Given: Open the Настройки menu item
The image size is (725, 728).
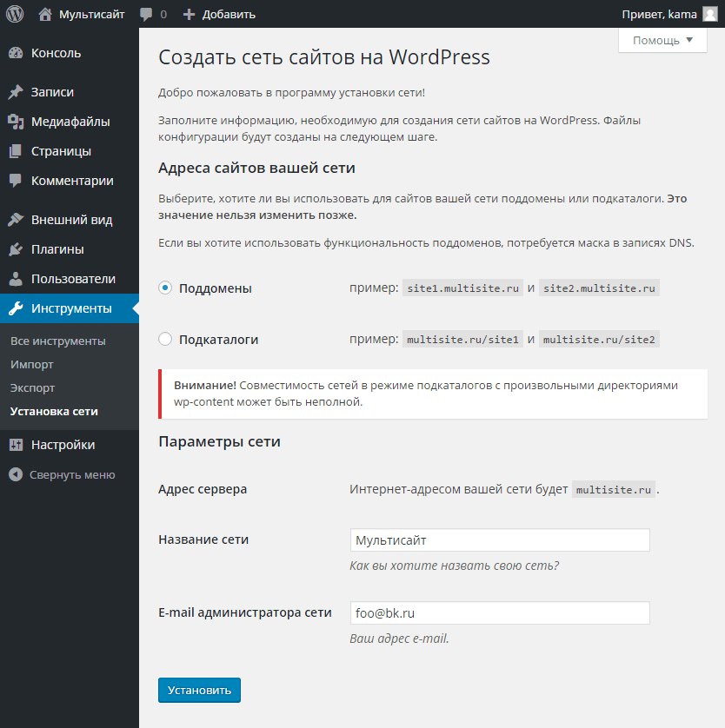Looking at the screenshot, I should click(x=70, y=445).
